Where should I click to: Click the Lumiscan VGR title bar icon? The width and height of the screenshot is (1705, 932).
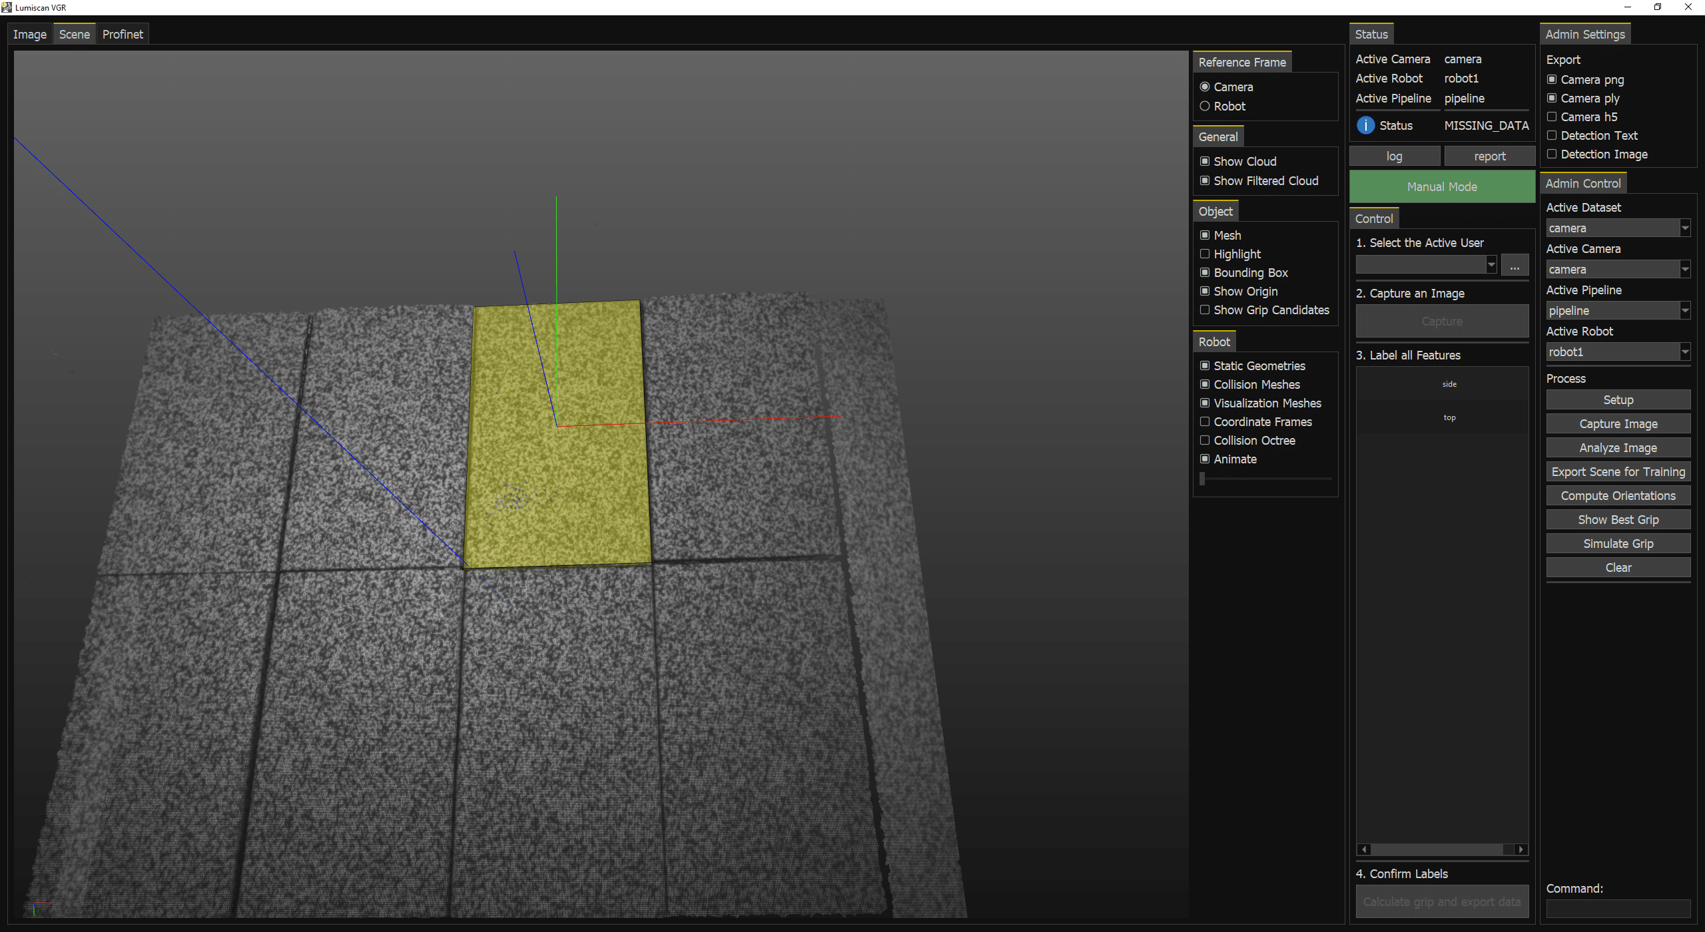(7, 7)
